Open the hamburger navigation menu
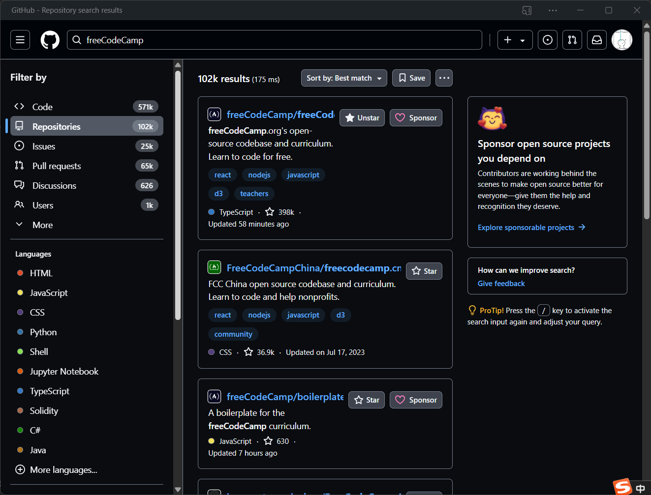 [x=20, y=40]
